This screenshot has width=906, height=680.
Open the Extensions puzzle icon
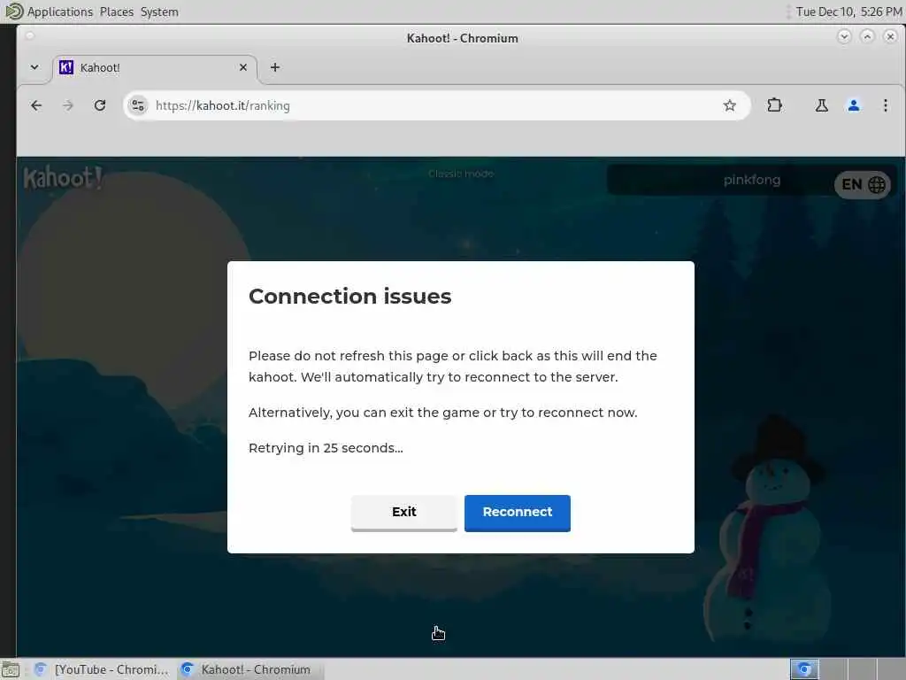(774, 105)
